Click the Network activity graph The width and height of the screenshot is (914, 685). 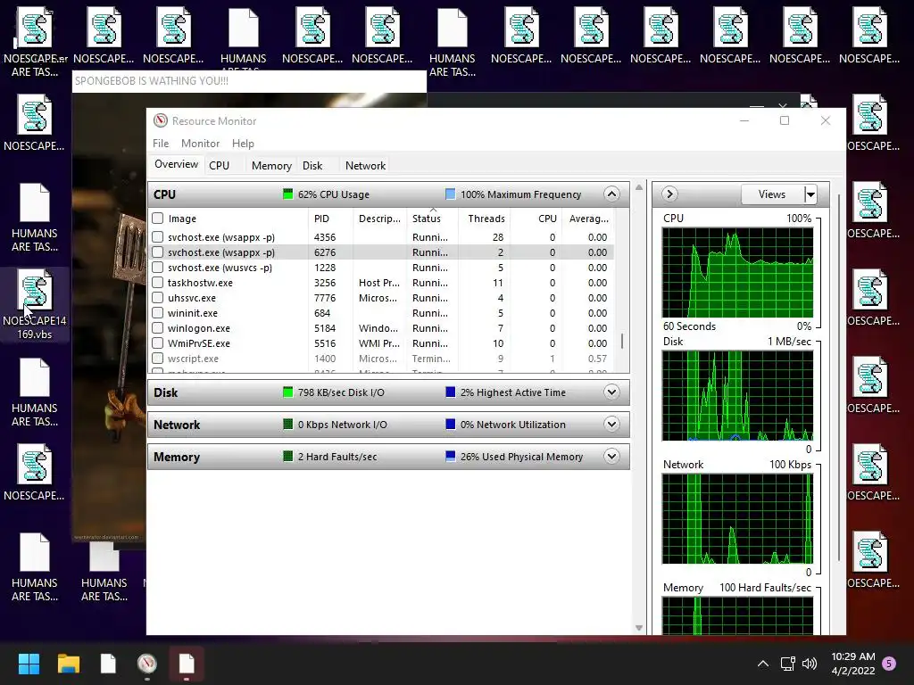click(x=737, y=518)
